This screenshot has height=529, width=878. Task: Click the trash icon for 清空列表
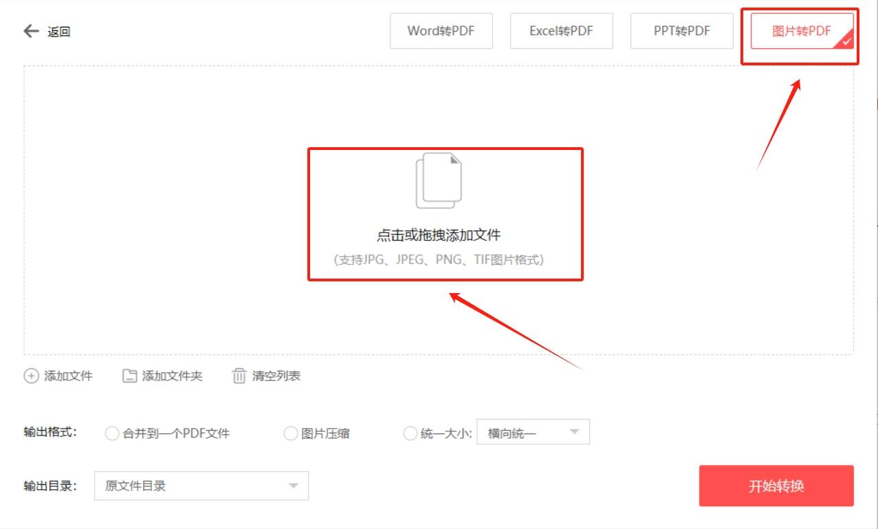[239, 376]
